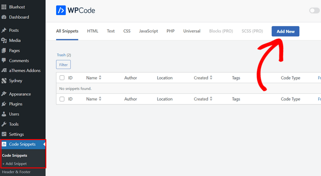Click the Code Type column header at top
Image resolution: width=321 pixels, height=176 pixels.
click(x=290, y=78)
